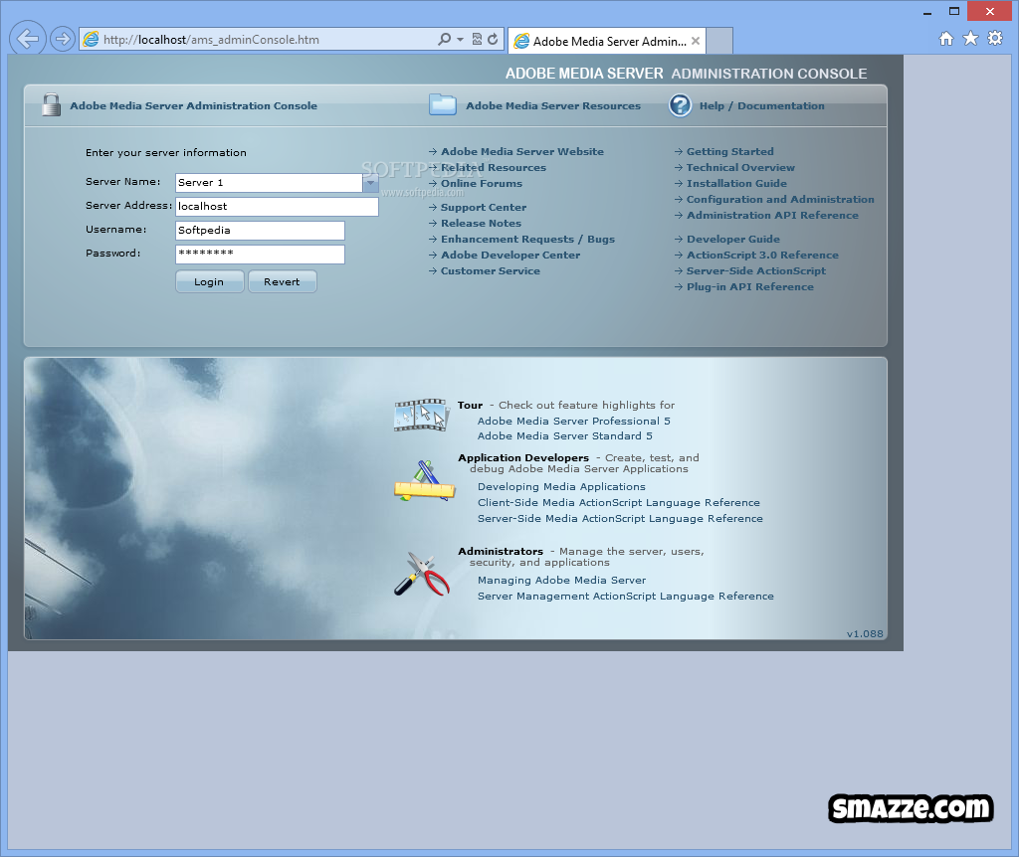
Task: Click the Application Developers ruler icon
Action: pyautogui.click(x=424, y=481)
